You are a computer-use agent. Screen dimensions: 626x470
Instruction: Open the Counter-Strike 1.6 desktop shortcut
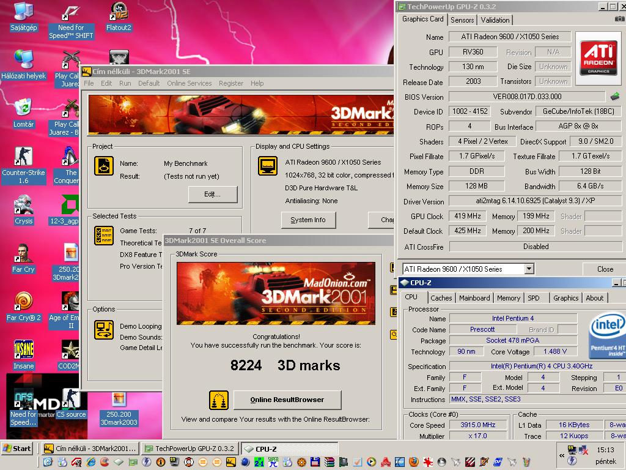[x=24, y=165]
